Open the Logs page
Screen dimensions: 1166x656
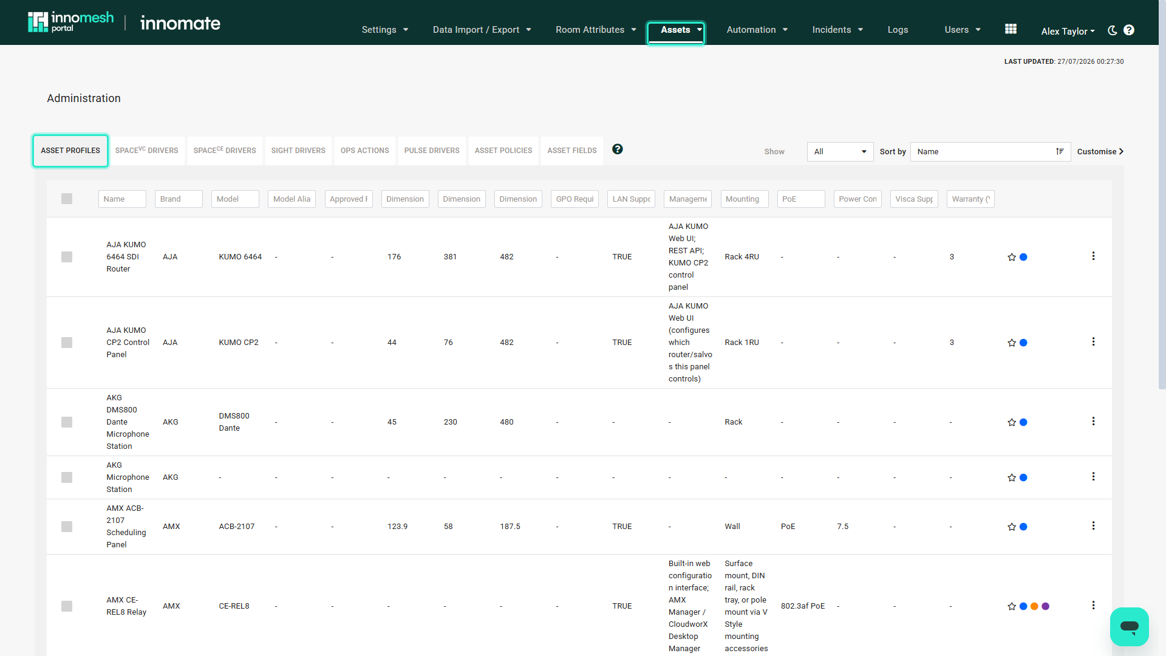tap(898, 30)
